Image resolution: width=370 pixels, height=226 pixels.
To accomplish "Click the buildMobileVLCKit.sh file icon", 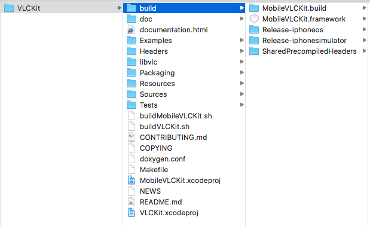I will (132, 116).
